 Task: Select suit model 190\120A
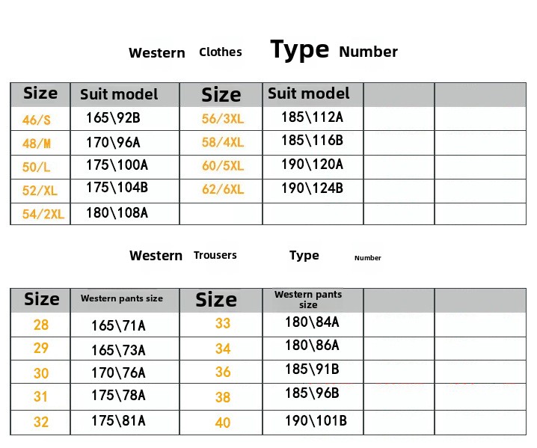[312, 165]
